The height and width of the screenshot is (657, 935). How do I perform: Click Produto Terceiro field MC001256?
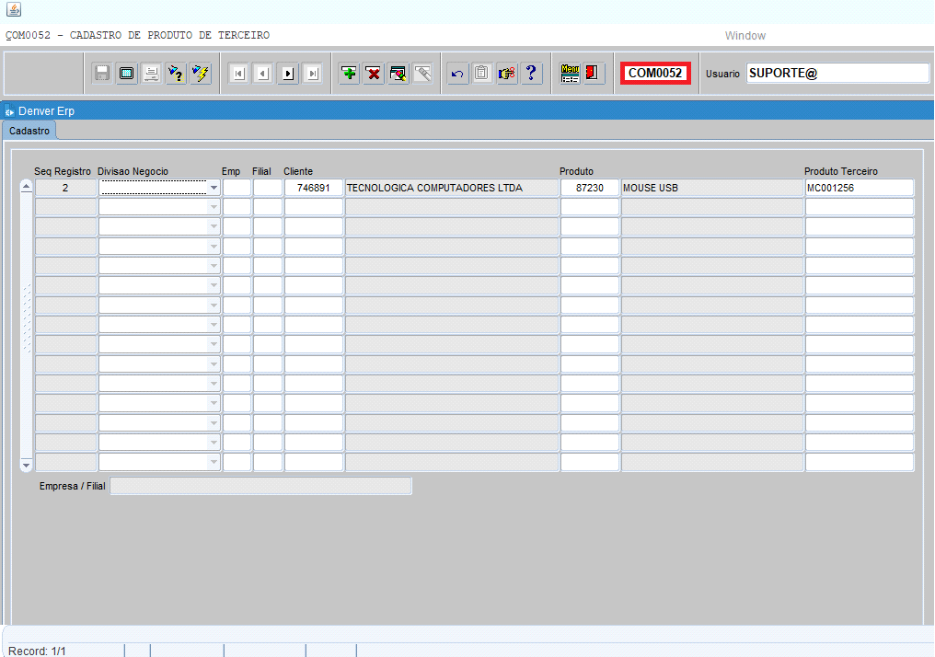(x=860, y=188)
